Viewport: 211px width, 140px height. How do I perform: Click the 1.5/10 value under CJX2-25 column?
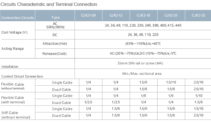(171, 82)
